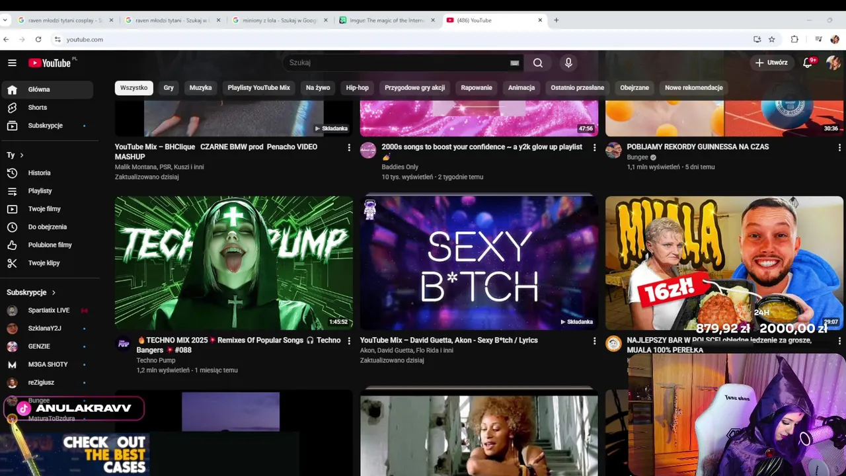This screenshot has width=846, height=476.
Task: Open the YouTube hamburger guide menu
Action: click(x=12, y=63)
